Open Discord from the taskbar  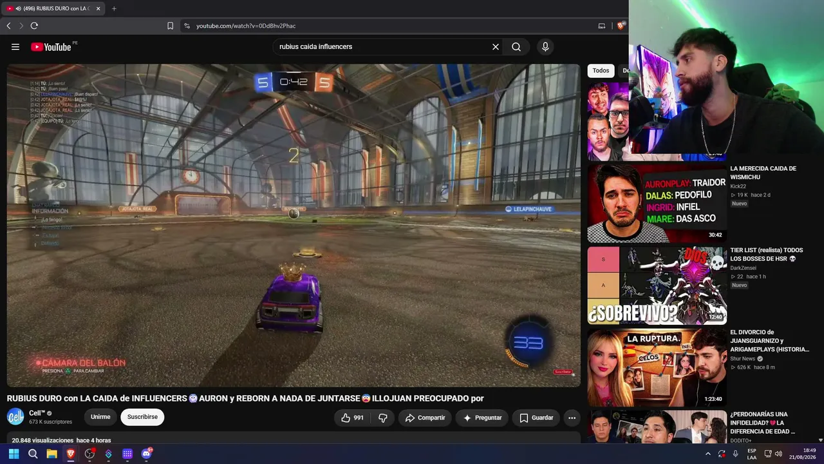click(x=146, y=454)
